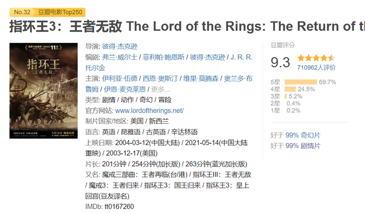
Task: Click the 5星 rating percentage bar
Action: coord(301,82)
